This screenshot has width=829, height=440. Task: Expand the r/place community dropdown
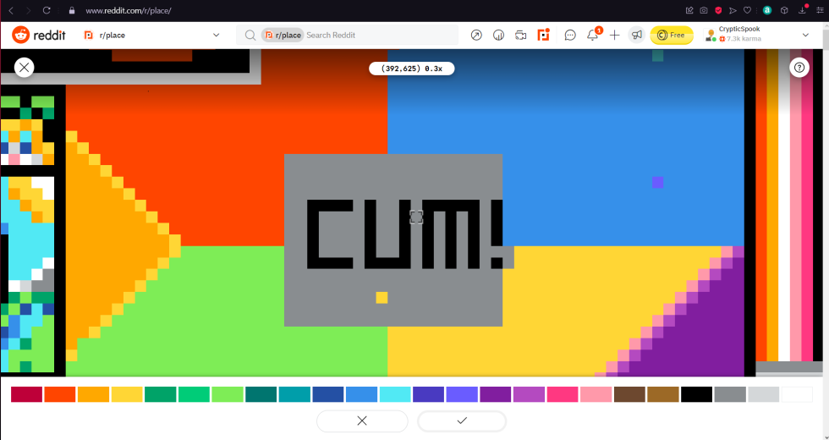(216, 36)
